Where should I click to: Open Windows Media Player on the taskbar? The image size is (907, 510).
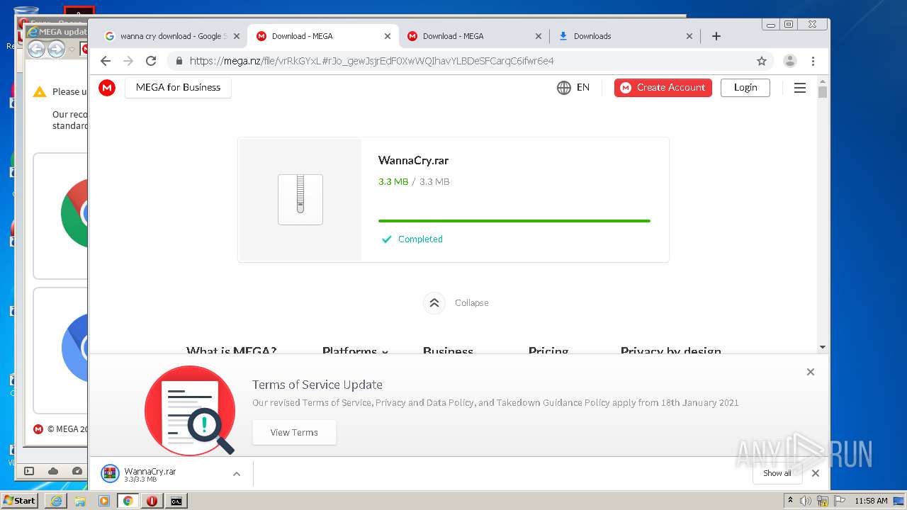pos(104,501)
